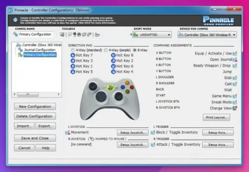
Task: Click Delete Configuration button
Action: point(35,116)
